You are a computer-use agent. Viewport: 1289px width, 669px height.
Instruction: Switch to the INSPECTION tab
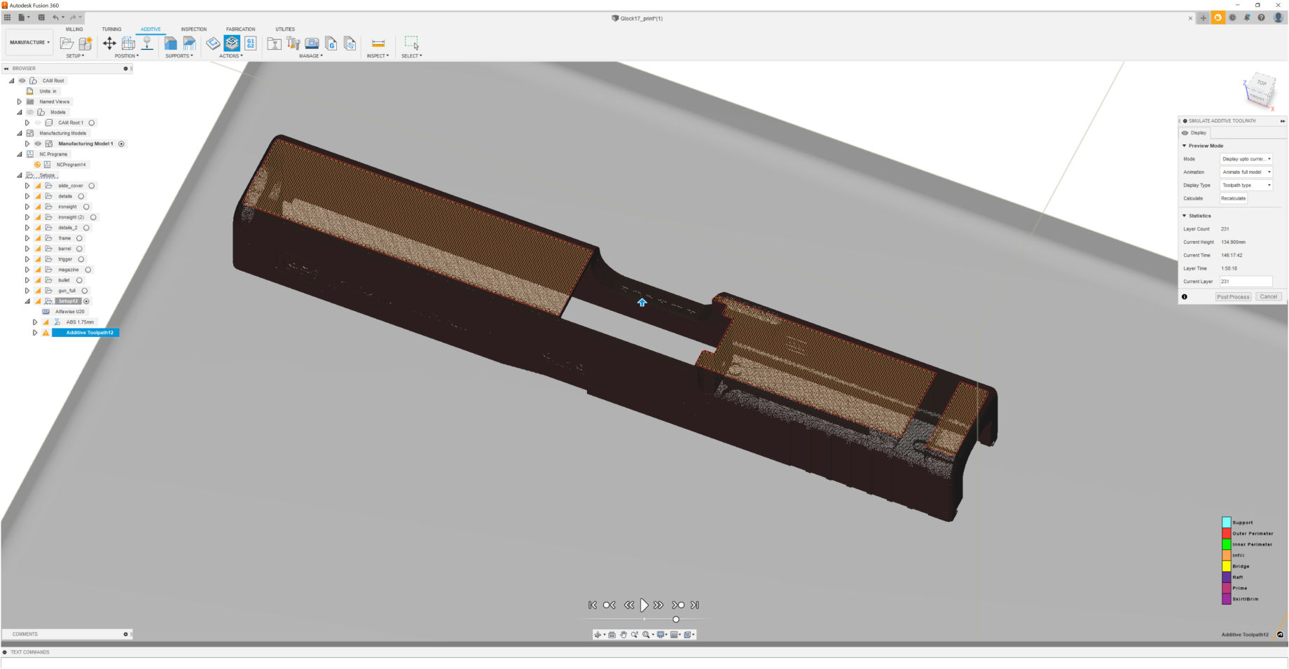pyautogui.click(x=194, y=29)
